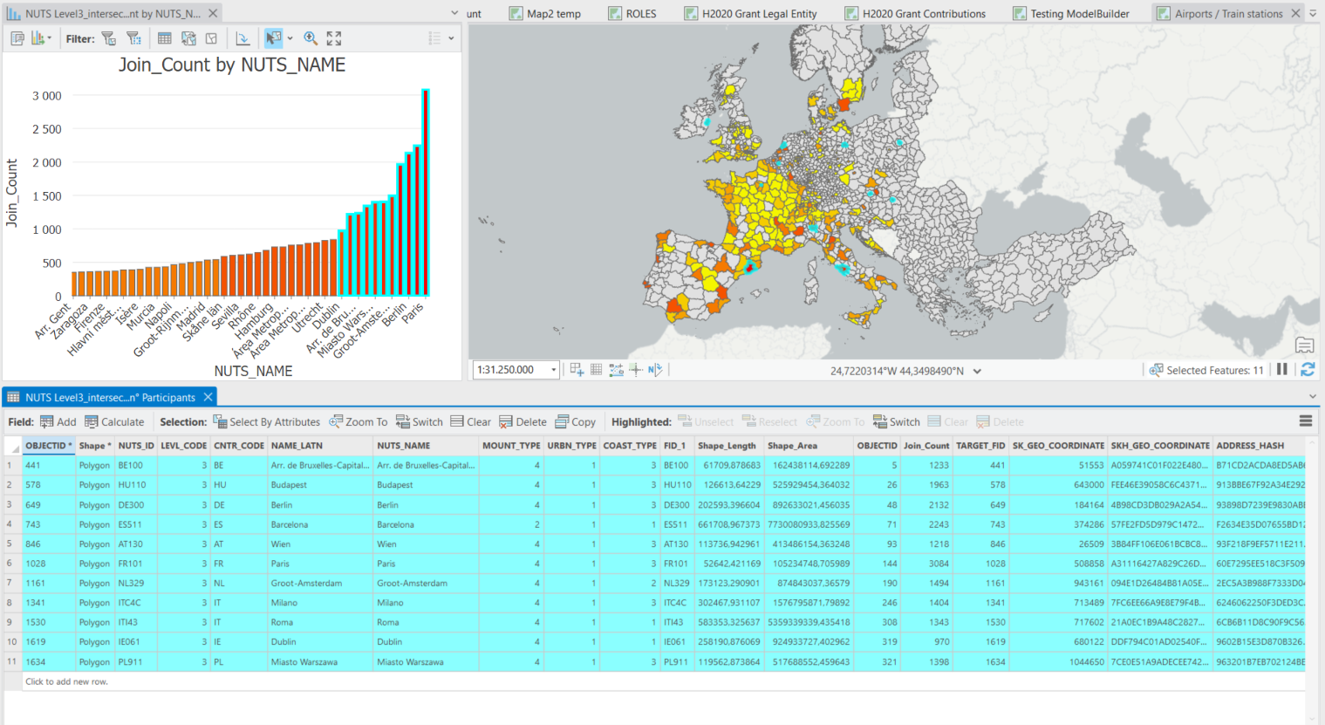The image size is (1325, 725).
Task: Activate the chart zoom tool
Action: click(311, 38)
